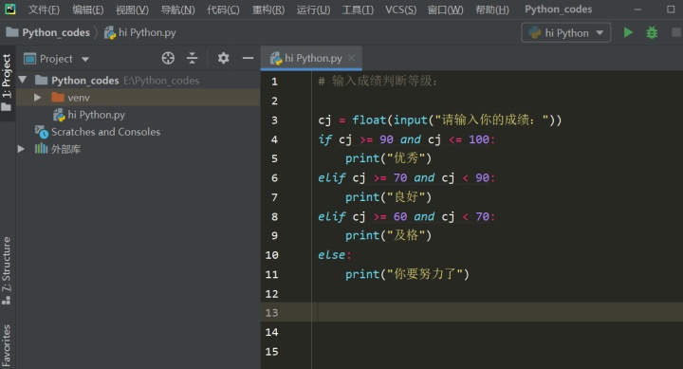Open the 代码(C) menu
Image resolution: width=683 pixels, height=369 pixels.
click(x=223, y=9)
